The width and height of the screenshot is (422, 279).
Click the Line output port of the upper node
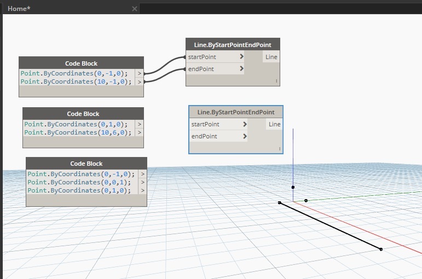pyautogui.click(x=271, y=57)
